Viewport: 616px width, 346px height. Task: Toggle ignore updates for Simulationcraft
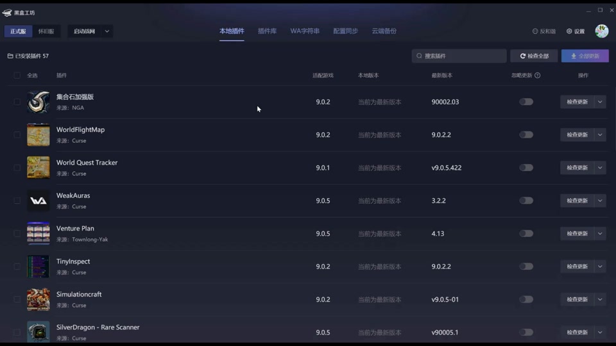[526, 300]
